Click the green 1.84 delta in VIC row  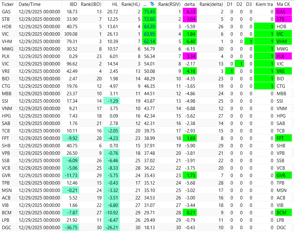coord(190,34)
